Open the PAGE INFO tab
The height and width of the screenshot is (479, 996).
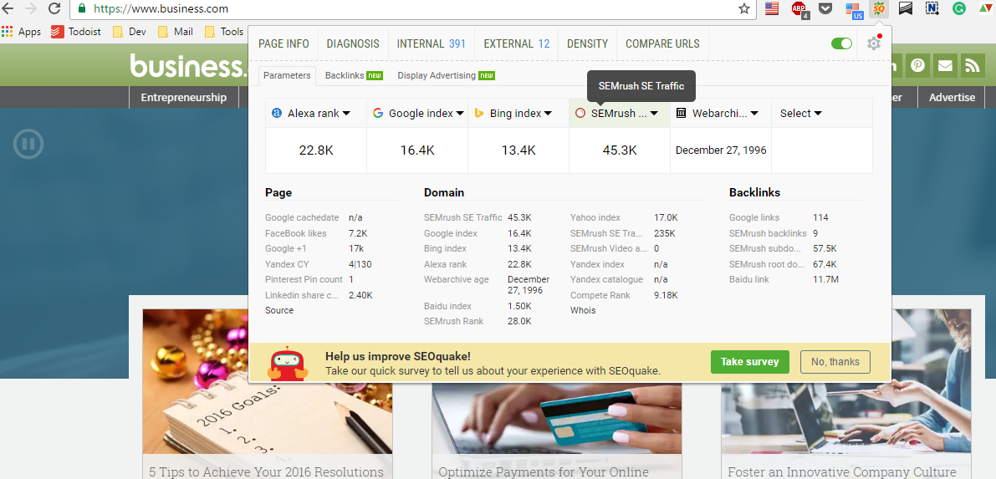click(x=284, y=43)
